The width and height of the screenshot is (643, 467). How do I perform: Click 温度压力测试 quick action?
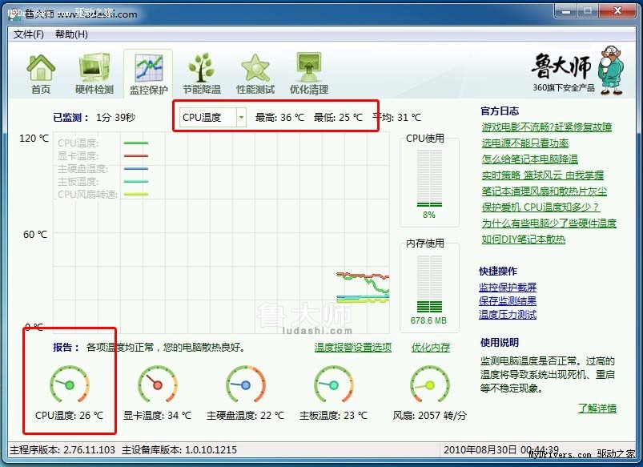coord(508,314)
